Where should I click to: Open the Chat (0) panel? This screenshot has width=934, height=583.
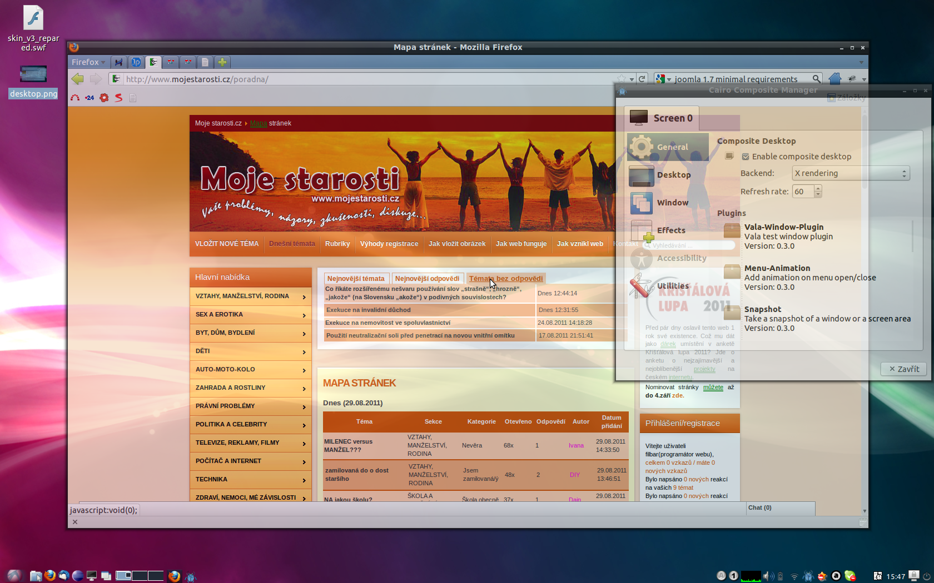coord(781,508)
